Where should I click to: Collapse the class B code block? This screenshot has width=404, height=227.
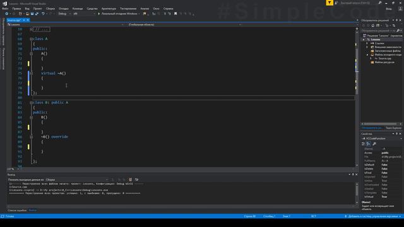click(x=31, y=102)
